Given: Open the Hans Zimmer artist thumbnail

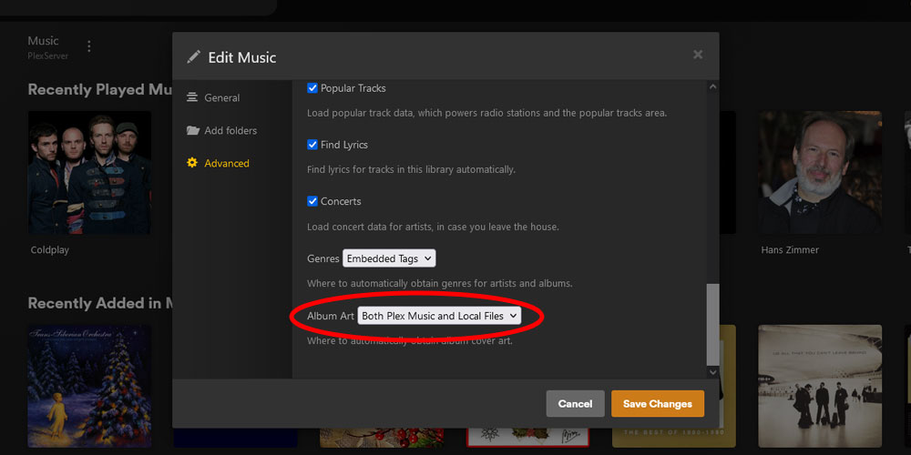Looking at the screenshot, I should 820,172.
